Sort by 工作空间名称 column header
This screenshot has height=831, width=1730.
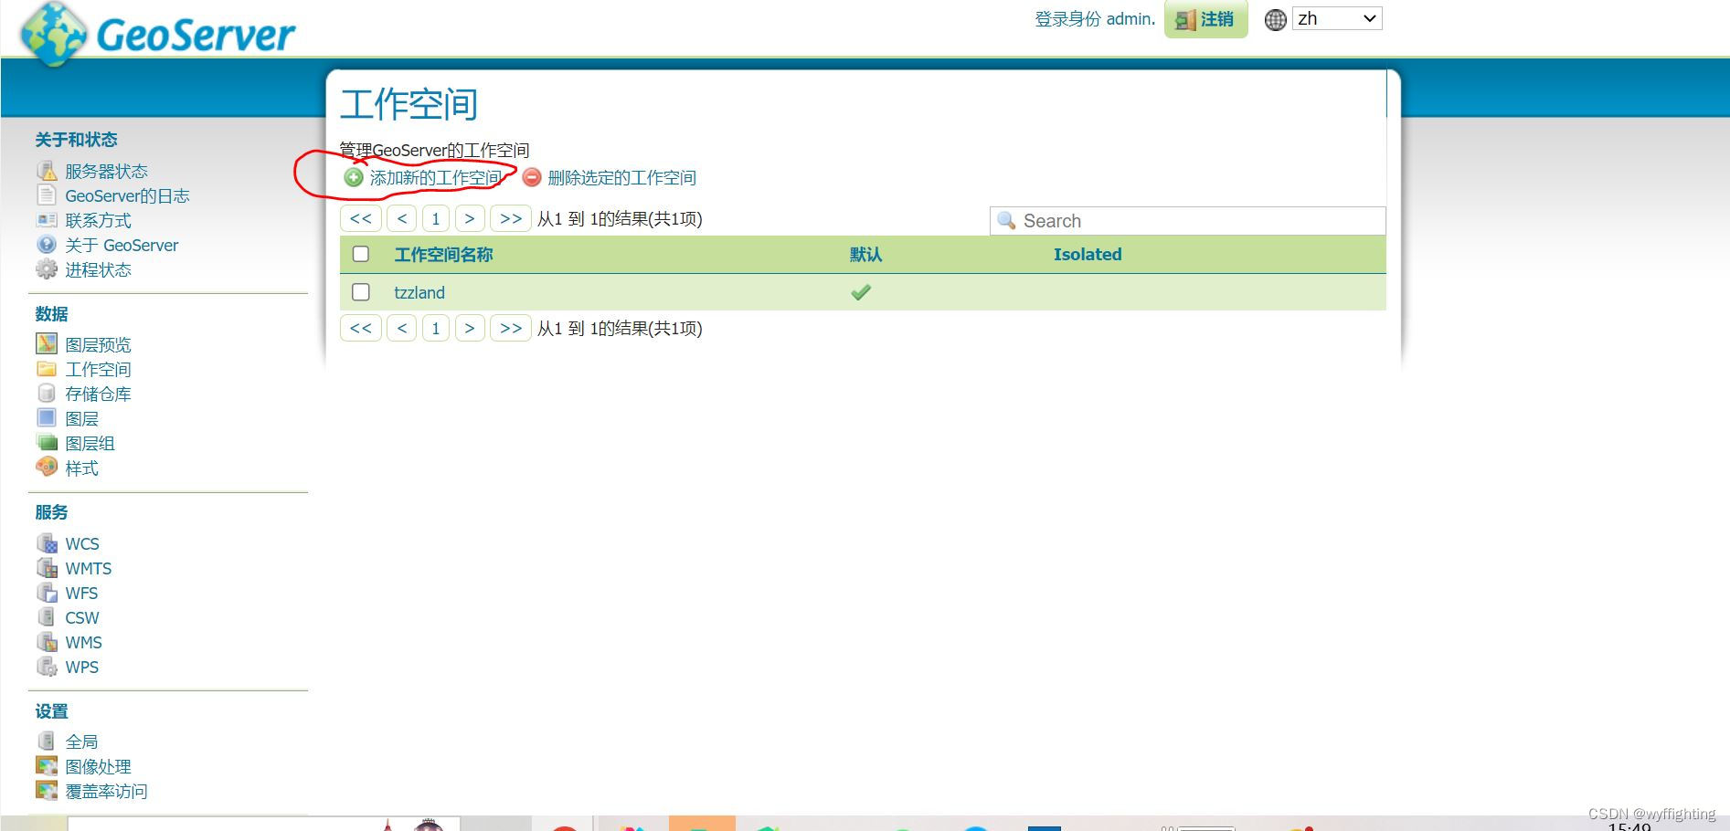pos(443,254)
